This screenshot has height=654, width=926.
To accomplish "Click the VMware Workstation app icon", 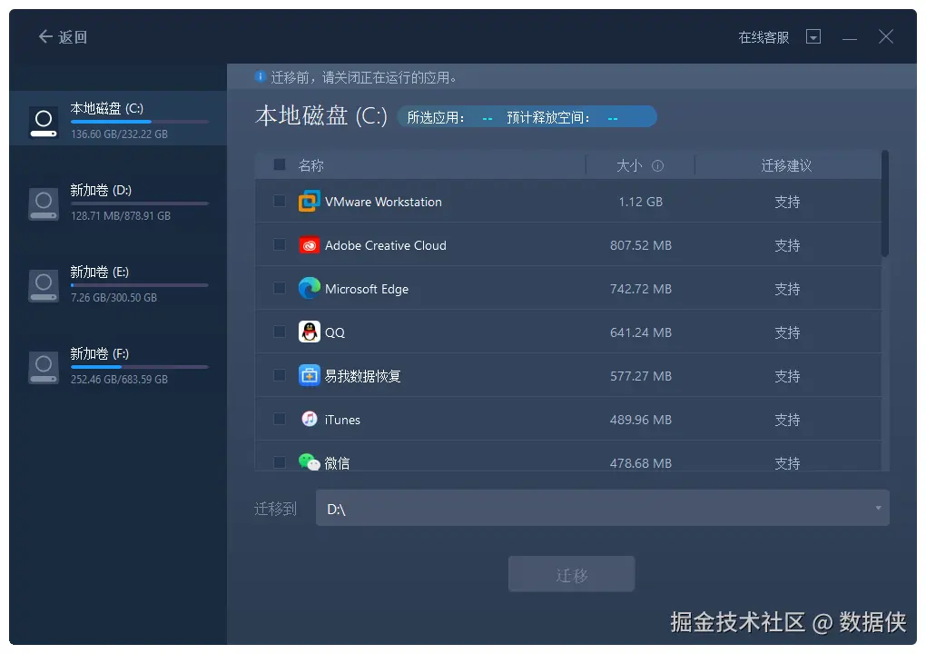I will 310,202.
